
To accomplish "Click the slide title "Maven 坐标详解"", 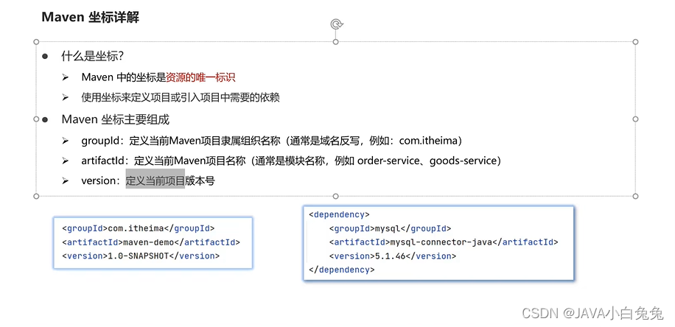I will [x=91, y=18].
